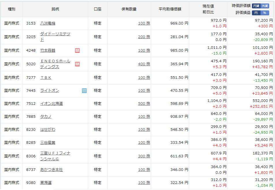Viewport: 275px width, 190px height.
Task: Click profit +23,845 円 for ライトオン
Action: pos(263,94)
